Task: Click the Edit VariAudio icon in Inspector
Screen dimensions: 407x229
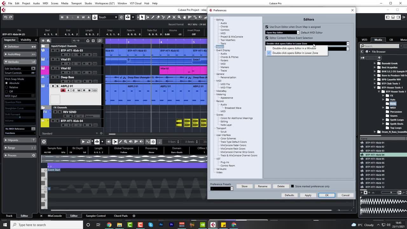Action: 33,68
